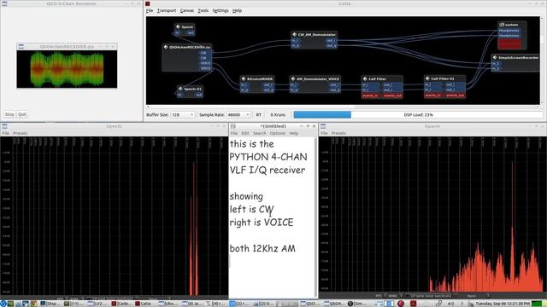Image resolution: width=547 pixels, height=307 pixels.
Task: Open the Settings menu in Catia
Action: tap(221, 10)
